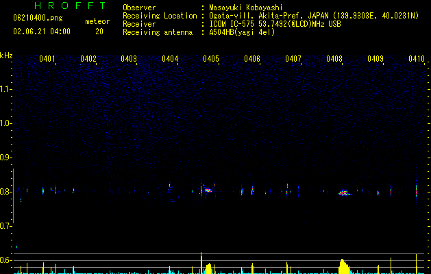Click the Receiver label
The height and width of the screenshot is (274, 431).
pyautogui.click(x=139, y=24)
